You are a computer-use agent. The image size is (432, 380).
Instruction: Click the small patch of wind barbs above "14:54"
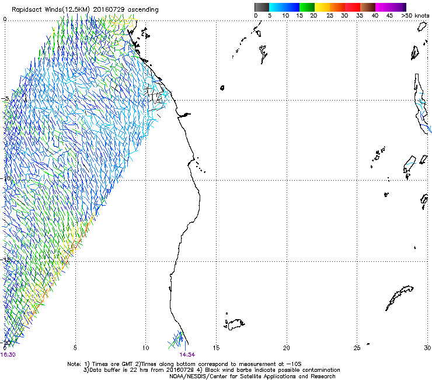[177, 340]
